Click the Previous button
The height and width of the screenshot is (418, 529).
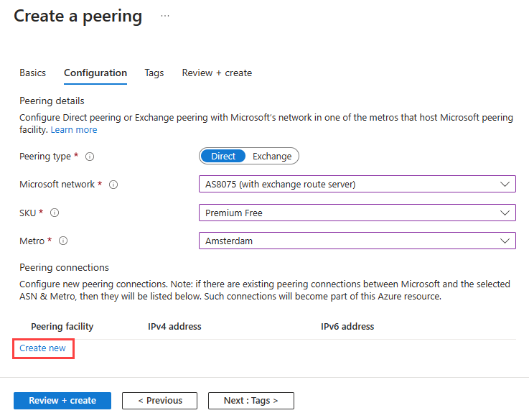click(159, 401)
